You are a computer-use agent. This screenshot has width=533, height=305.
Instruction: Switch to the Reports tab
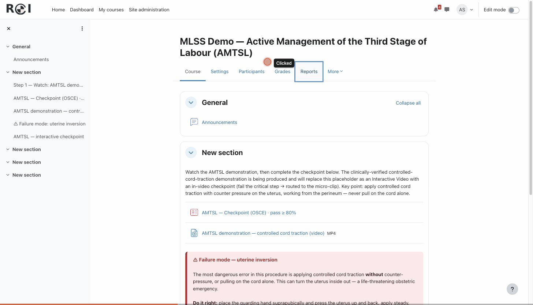(309, 71)
